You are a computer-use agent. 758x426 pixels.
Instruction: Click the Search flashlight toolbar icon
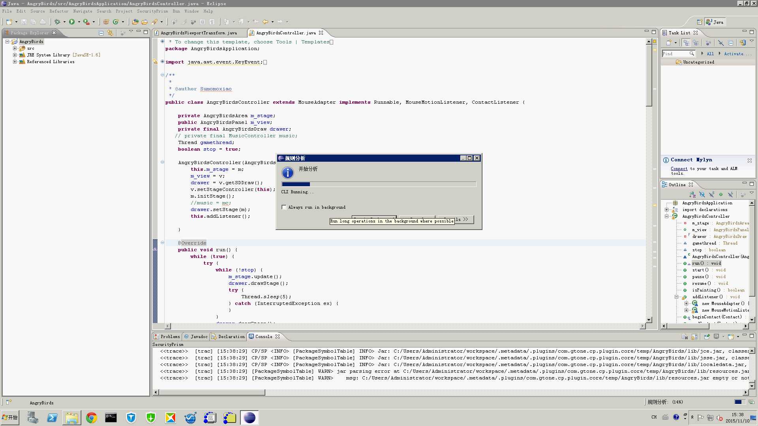coord(154,22)
